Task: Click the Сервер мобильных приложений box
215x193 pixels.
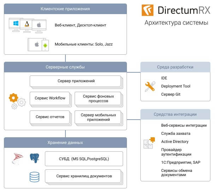Action: click(x=99, y=118)
